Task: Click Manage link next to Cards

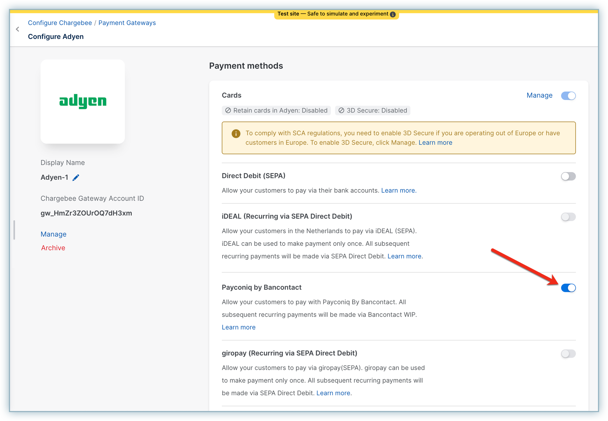Action: (539, 96)
